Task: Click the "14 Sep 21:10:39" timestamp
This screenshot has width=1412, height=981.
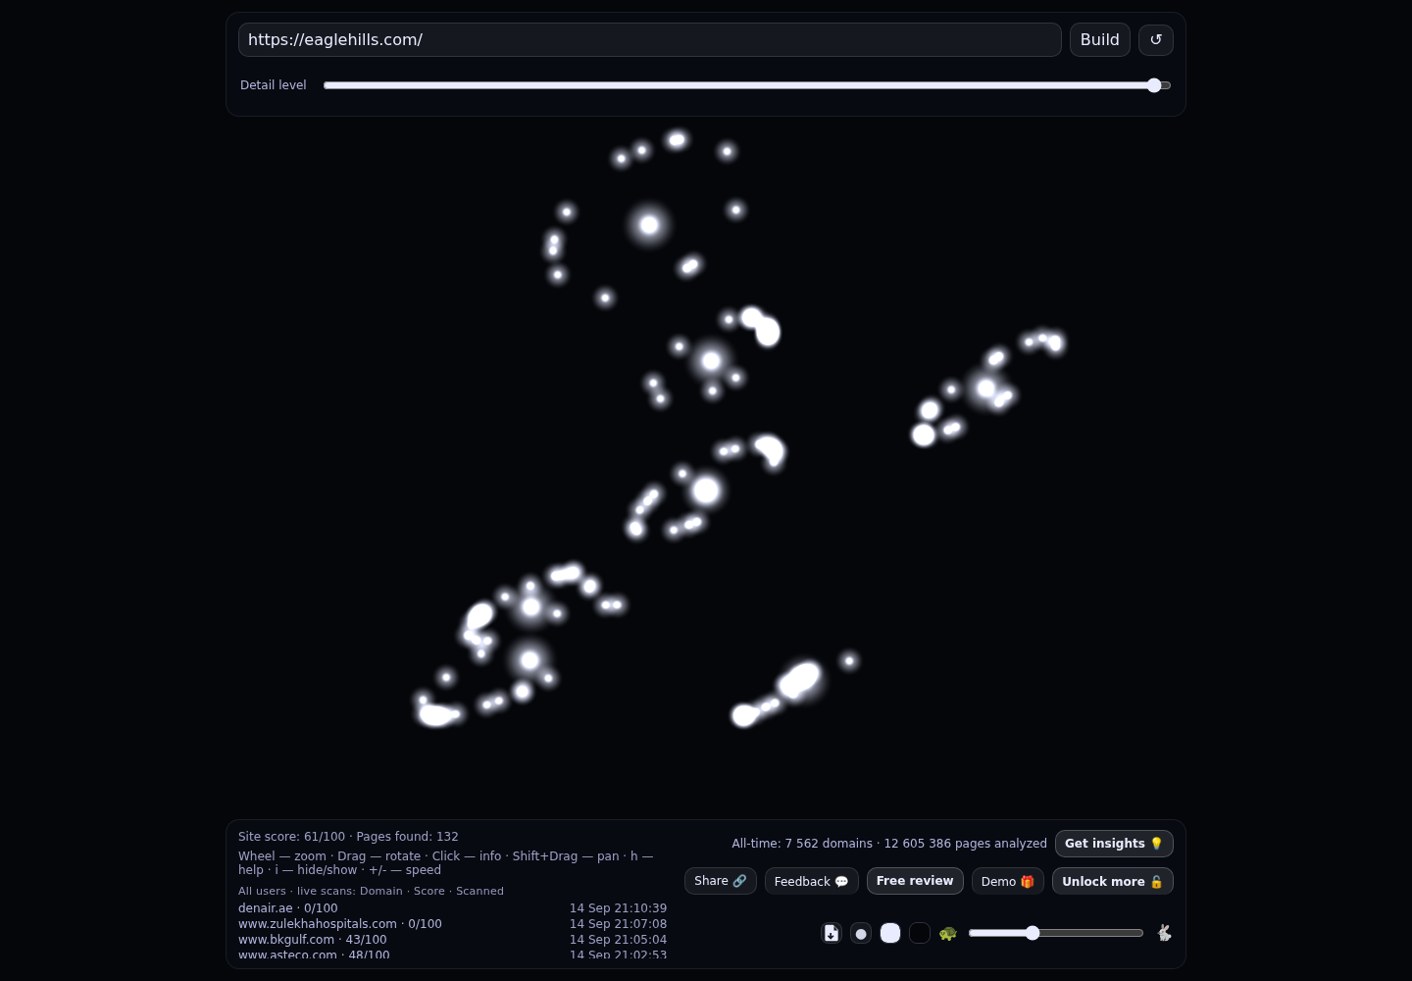Action: tap(618, 908)
